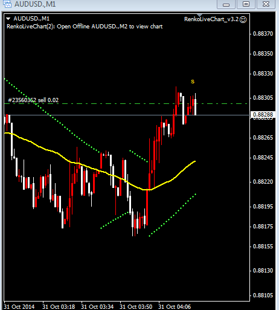Click the chart window icon beside AUDUSD.,M1
279x310 pixels.
pyautogui.click(x=7, y=4)
